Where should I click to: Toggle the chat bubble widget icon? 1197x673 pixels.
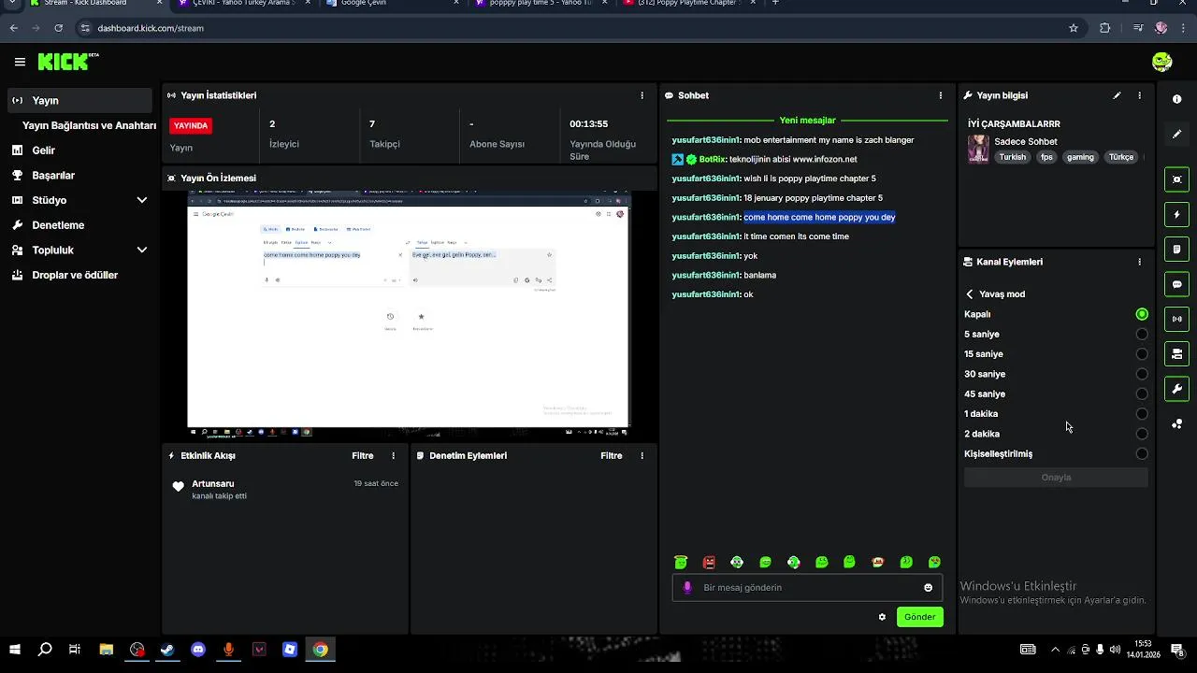point(1176,284)
